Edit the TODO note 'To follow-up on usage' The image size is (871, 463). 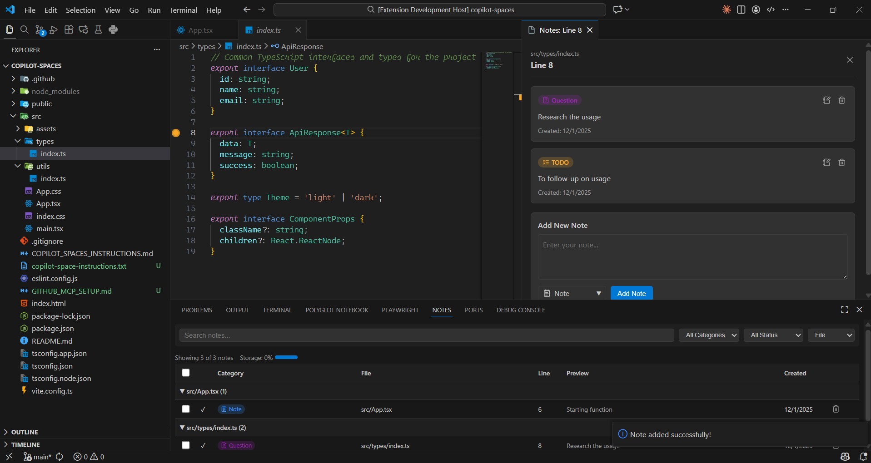point(826,163)
